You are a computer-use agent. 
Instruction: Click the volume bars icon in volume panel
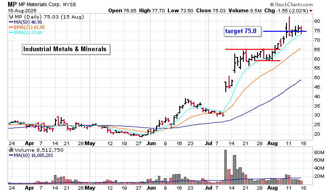coord(11,150)
